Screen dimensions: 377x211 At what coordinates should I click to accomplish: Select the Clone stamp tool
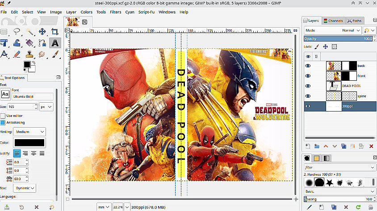tap(29, 54)
